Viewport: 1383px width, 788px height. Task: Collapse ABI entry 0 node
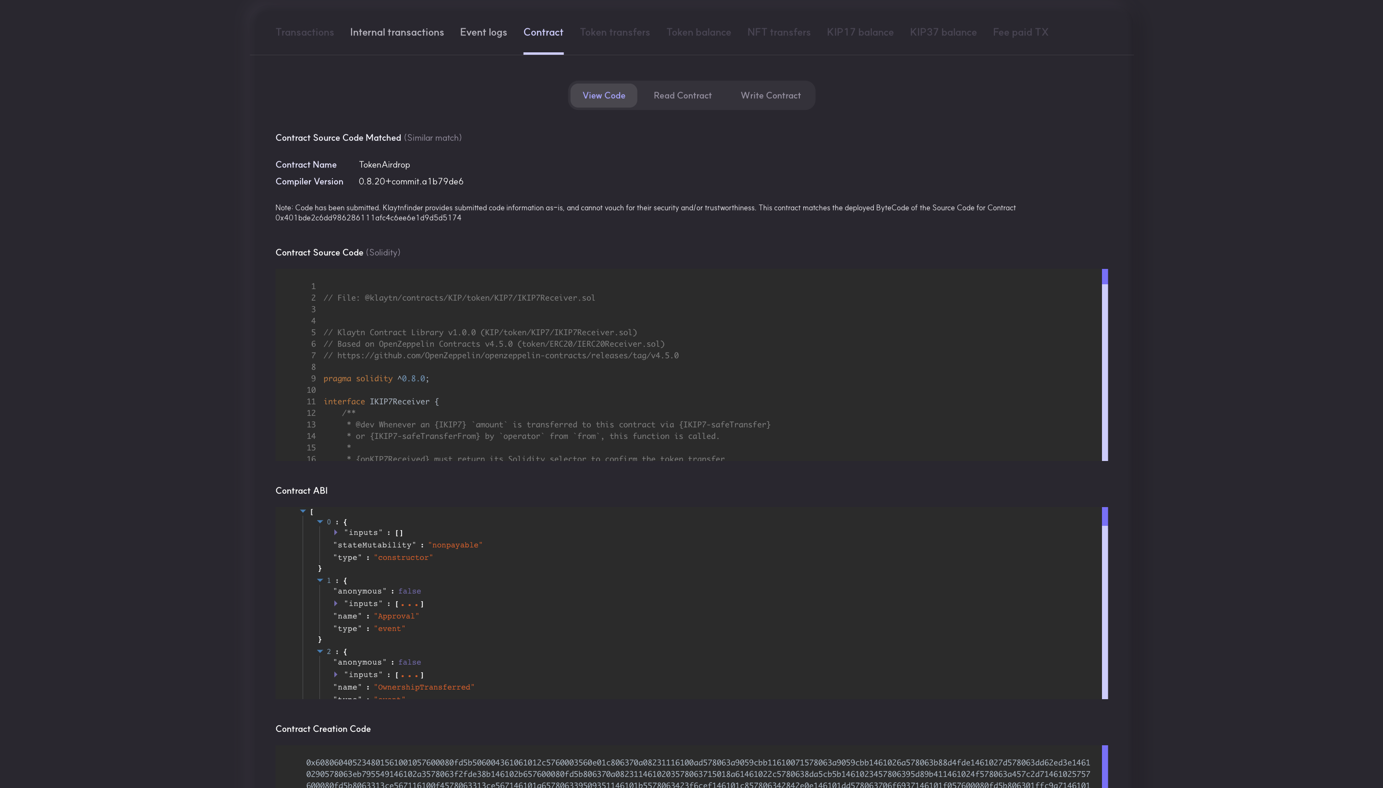320,521
